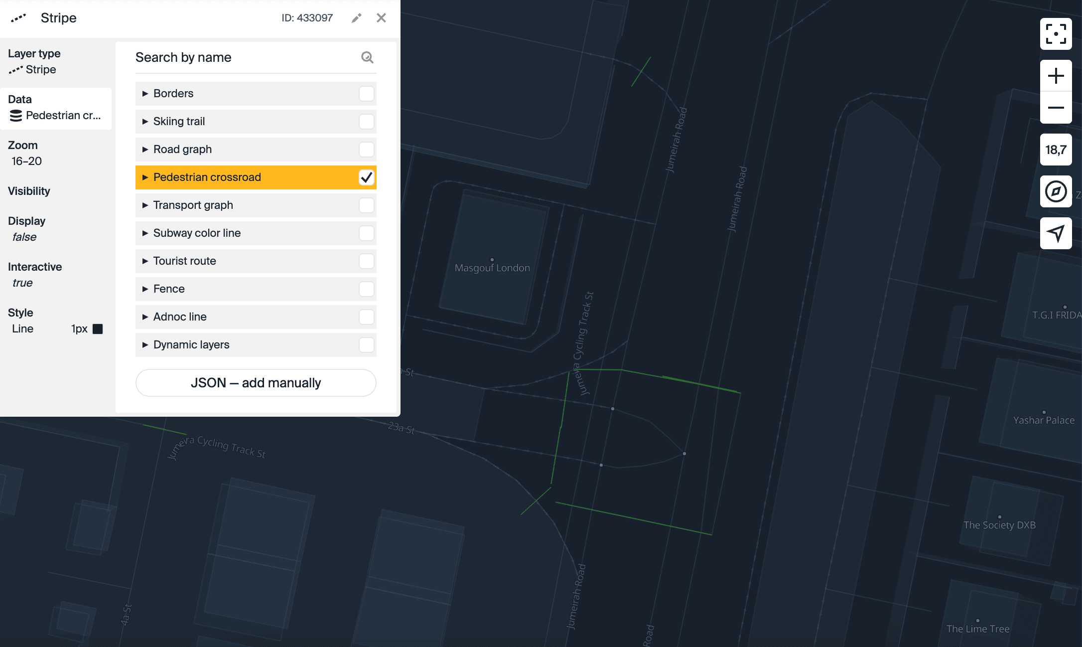The image size is (1082, 647).
Task: Enable the Tourist route checkbox
Action: point(366,261)
